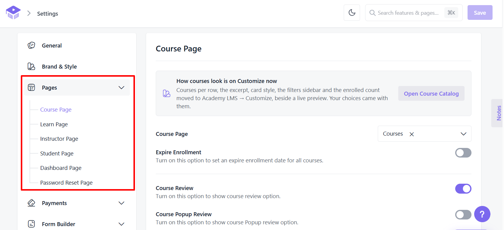Click the Form Builder menu label
The width and height of the screenshot is (504, 230).
(58, 224)
